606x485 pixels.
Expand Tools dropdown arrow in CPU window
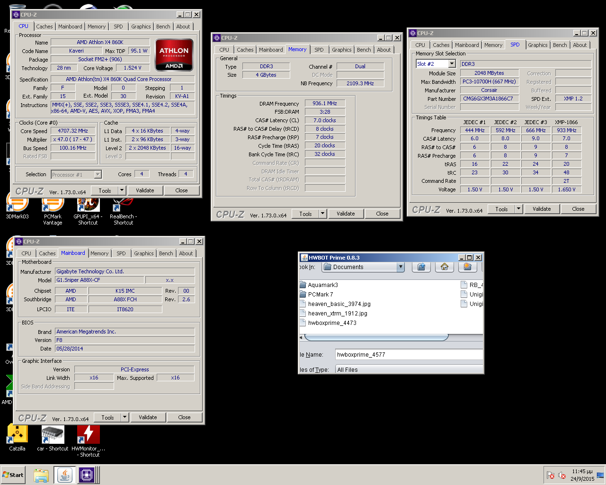click(x=122, y=190)
